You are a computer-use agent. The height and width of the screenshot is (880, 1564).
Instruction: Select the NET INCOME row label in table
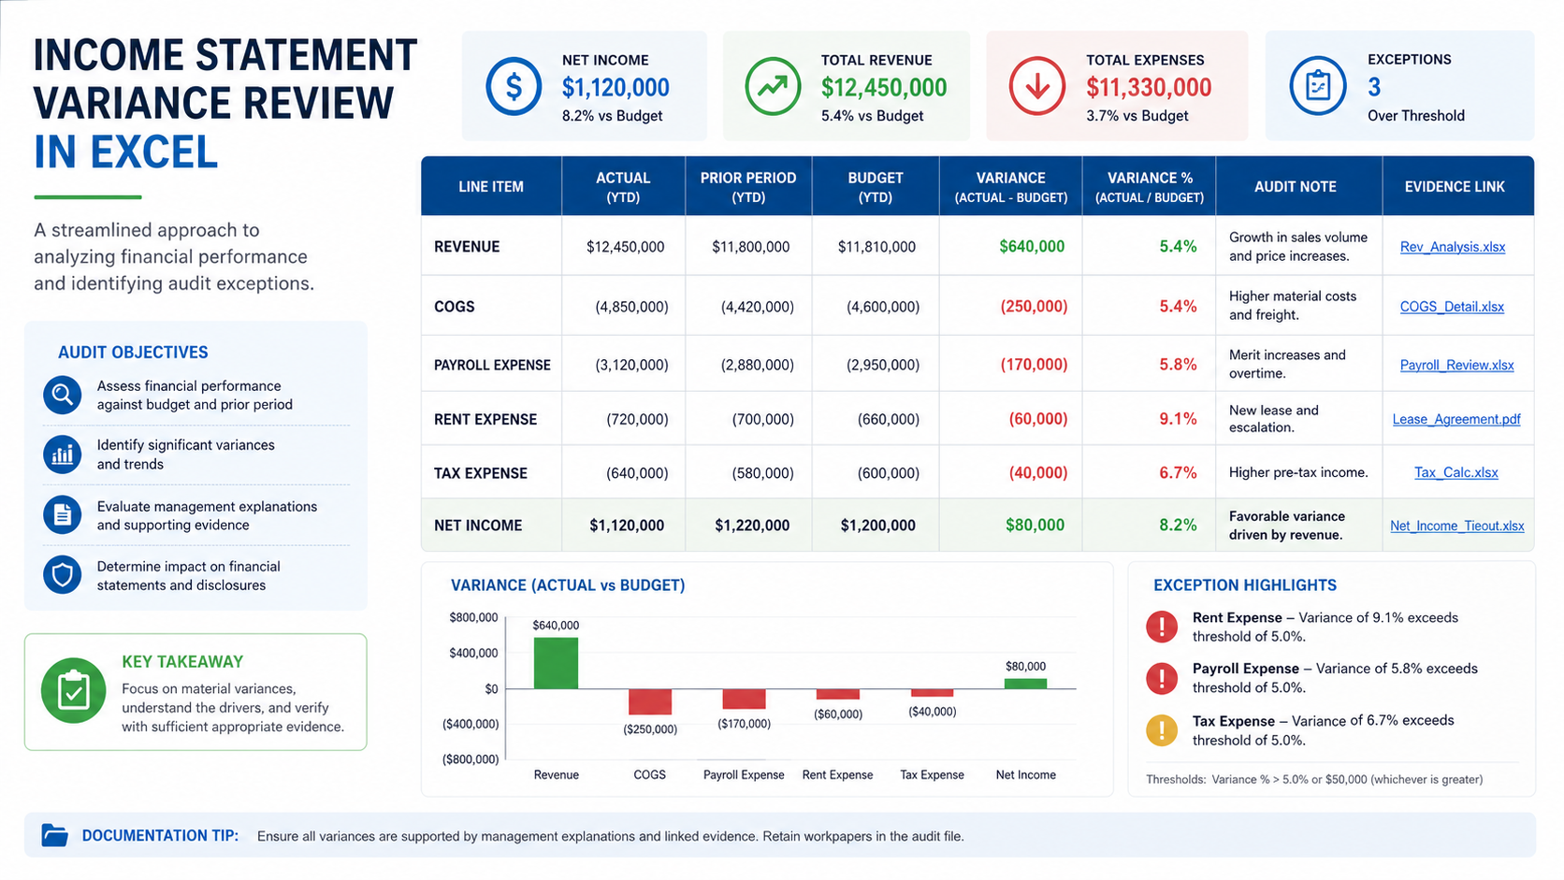point(478,526)
